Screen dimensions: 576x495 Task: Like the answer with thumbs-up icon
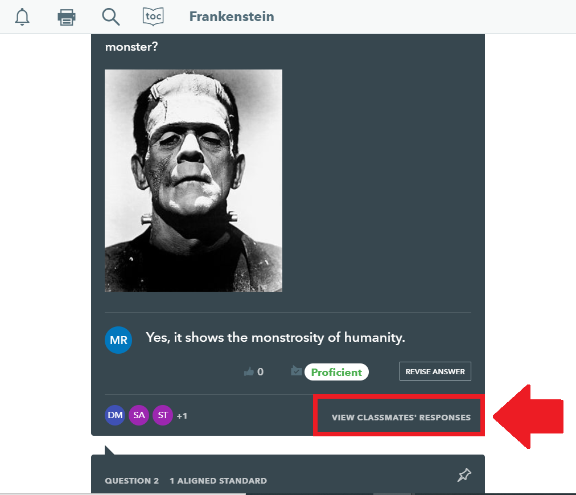click(249, 372)
